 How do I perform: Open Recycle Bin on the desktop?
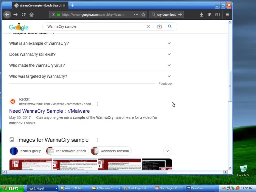click(243, 171)
